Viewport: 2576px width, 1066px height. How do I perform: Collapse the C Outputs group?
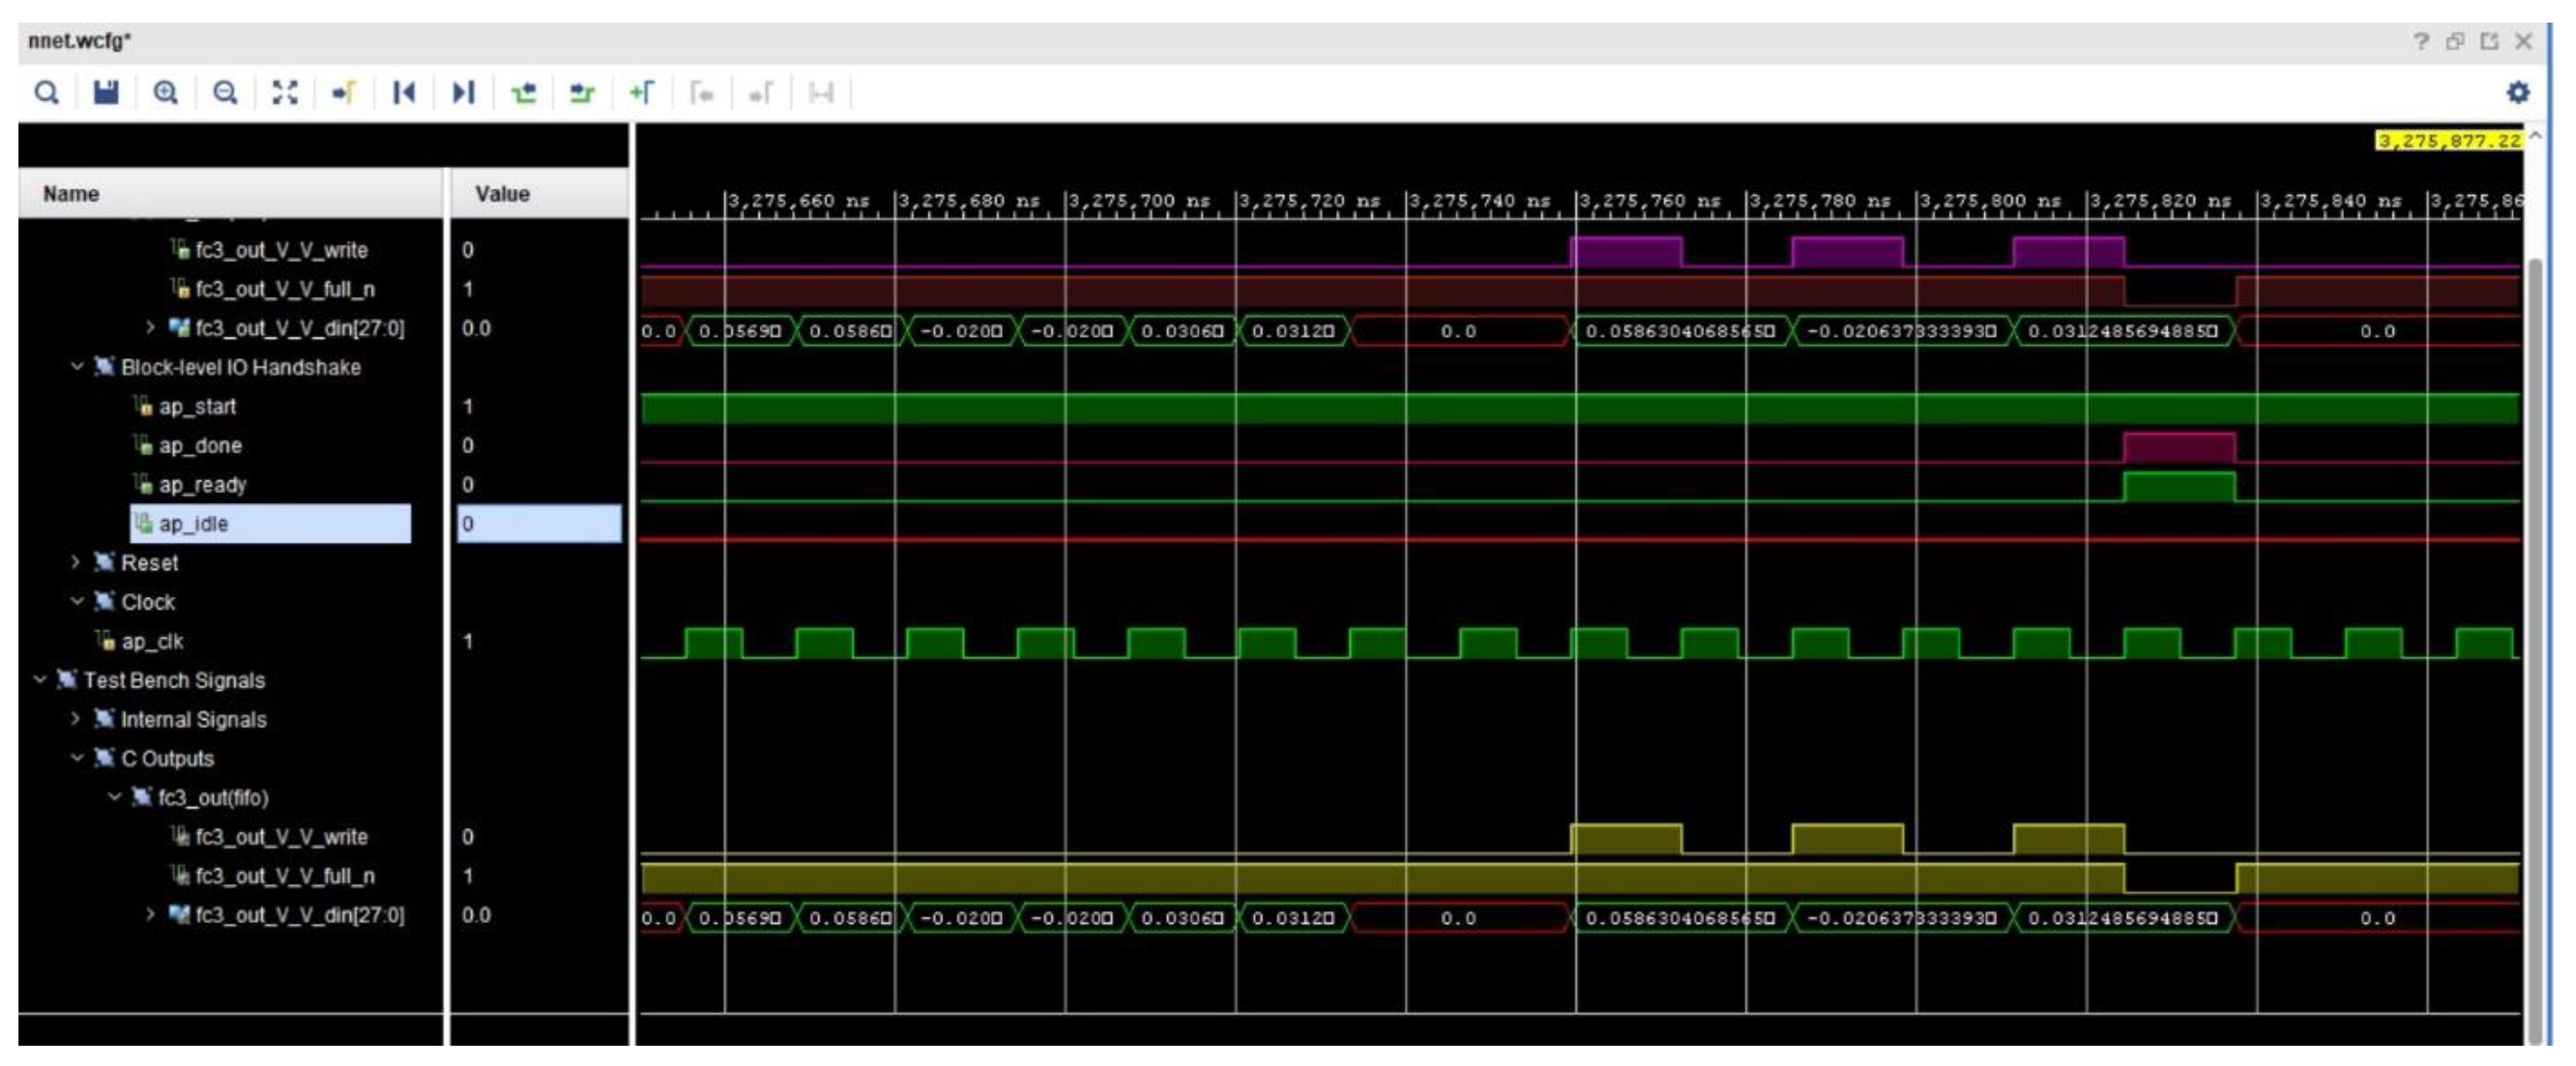point(77,757)
